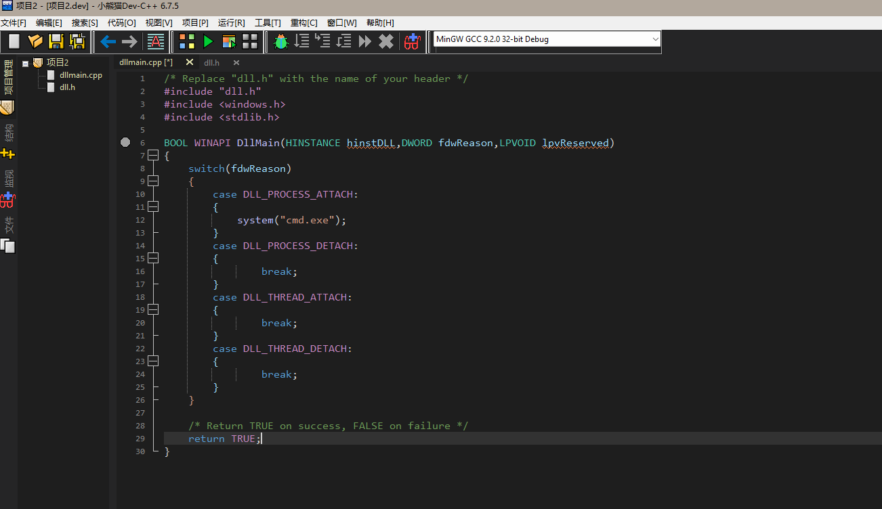Click the step out debug icon
Viewport: 882px width, 509px height.
343,42
